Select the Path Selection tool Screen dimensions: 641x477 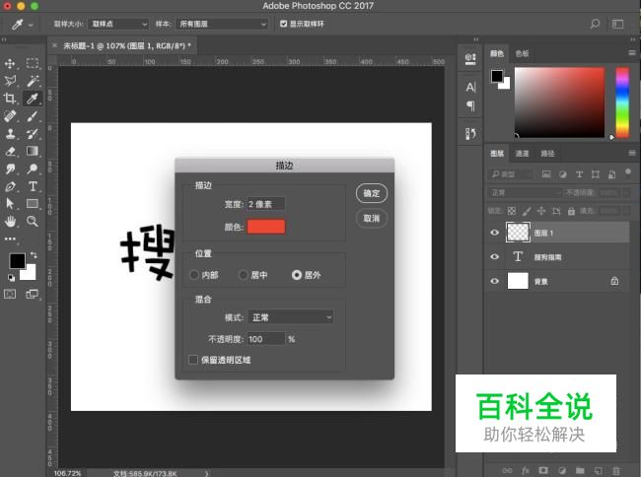coord(10,203)
